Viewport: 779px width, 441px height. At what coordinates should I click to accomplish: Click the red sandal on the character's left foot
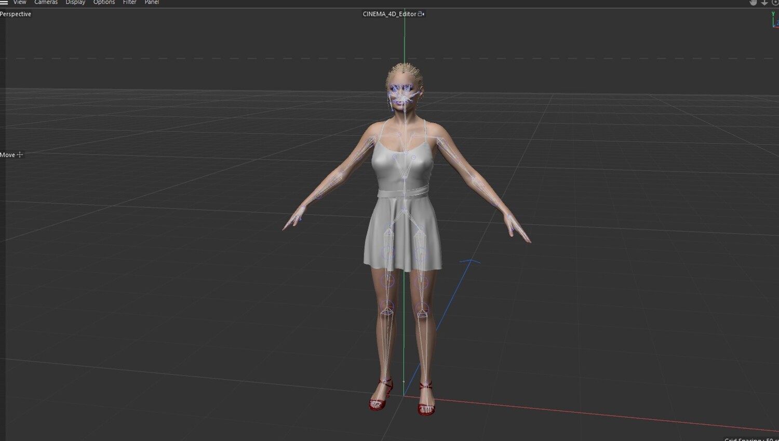[426, 399]
